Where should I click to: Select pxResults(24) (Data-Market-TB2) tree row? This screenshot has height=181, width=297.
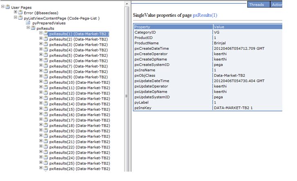[x=79, y=158]
